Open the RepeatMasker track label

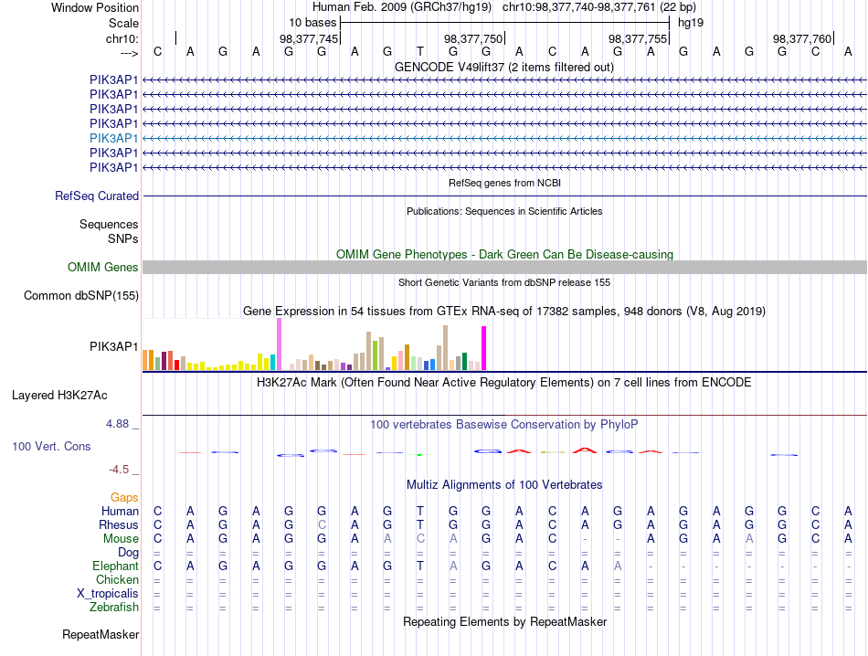(101, 634)
